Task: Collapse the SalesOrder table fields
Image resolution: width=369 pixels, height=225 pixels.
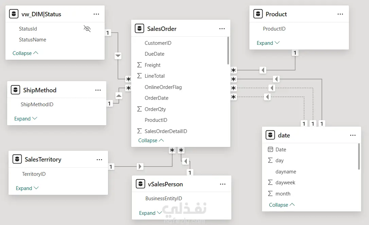Action: click(151, 140)
